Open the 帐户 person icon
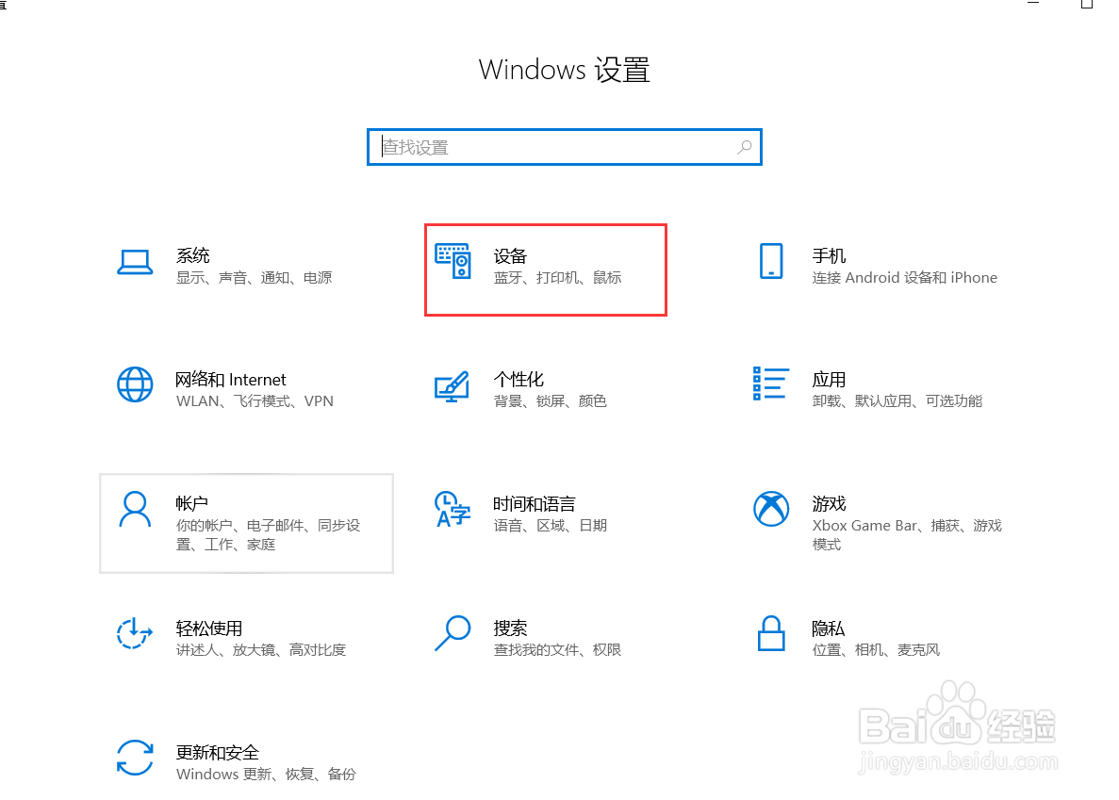 (x=135, y=509)
